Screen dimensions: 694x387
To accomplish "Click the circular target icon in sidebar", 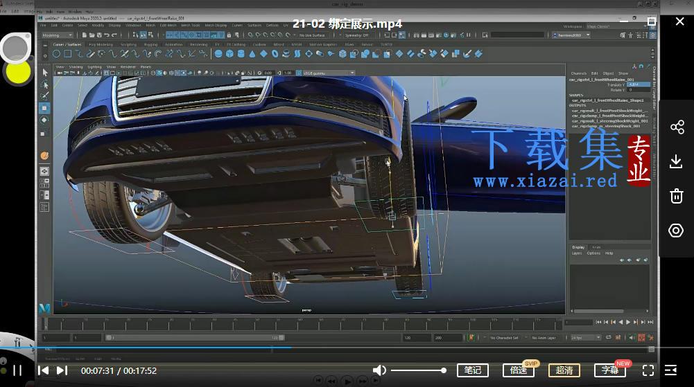I will pyautogui.click(x=676, y=230).
